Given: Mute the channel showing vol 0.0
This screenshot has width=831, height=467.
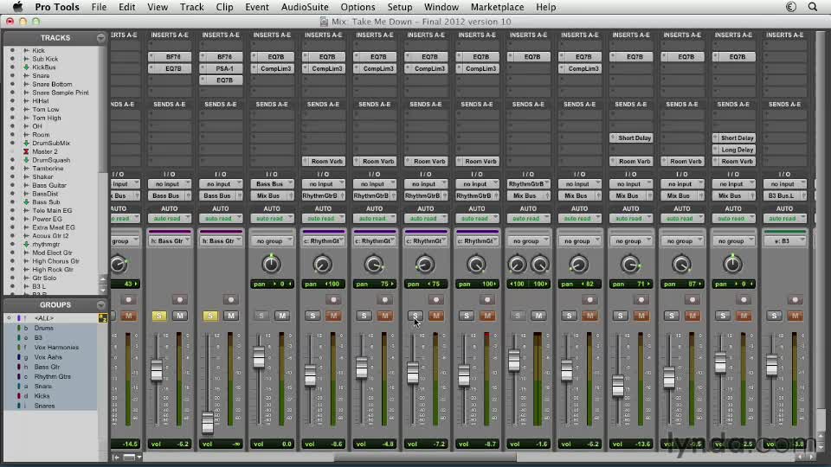Looking at the screenshot, I should point(282,316).
